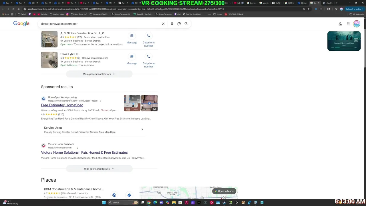Viewport: 366px width, 206px height.
Task: Open the YouTube bookmark
Action: pyautogui.click(x=42, y=14)
